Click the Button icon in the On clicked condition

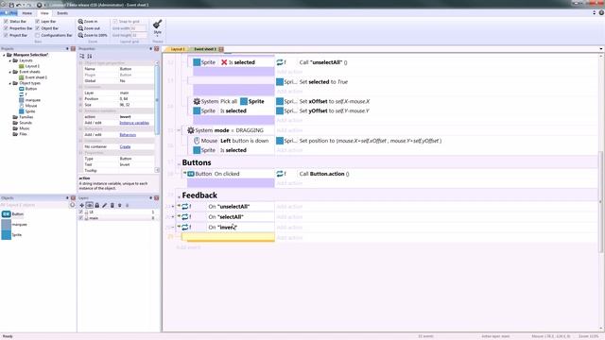191,174
